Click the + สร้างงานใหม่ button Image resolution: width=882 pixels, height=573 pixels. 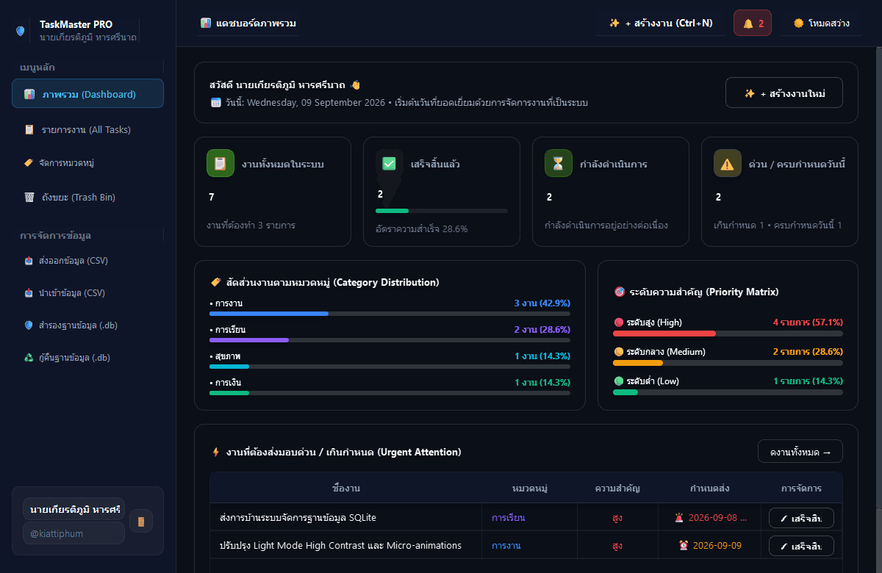pyautogui.click(x=784, y=93)
